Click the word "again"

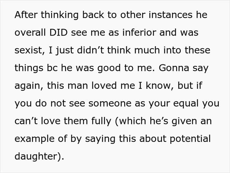29,86
